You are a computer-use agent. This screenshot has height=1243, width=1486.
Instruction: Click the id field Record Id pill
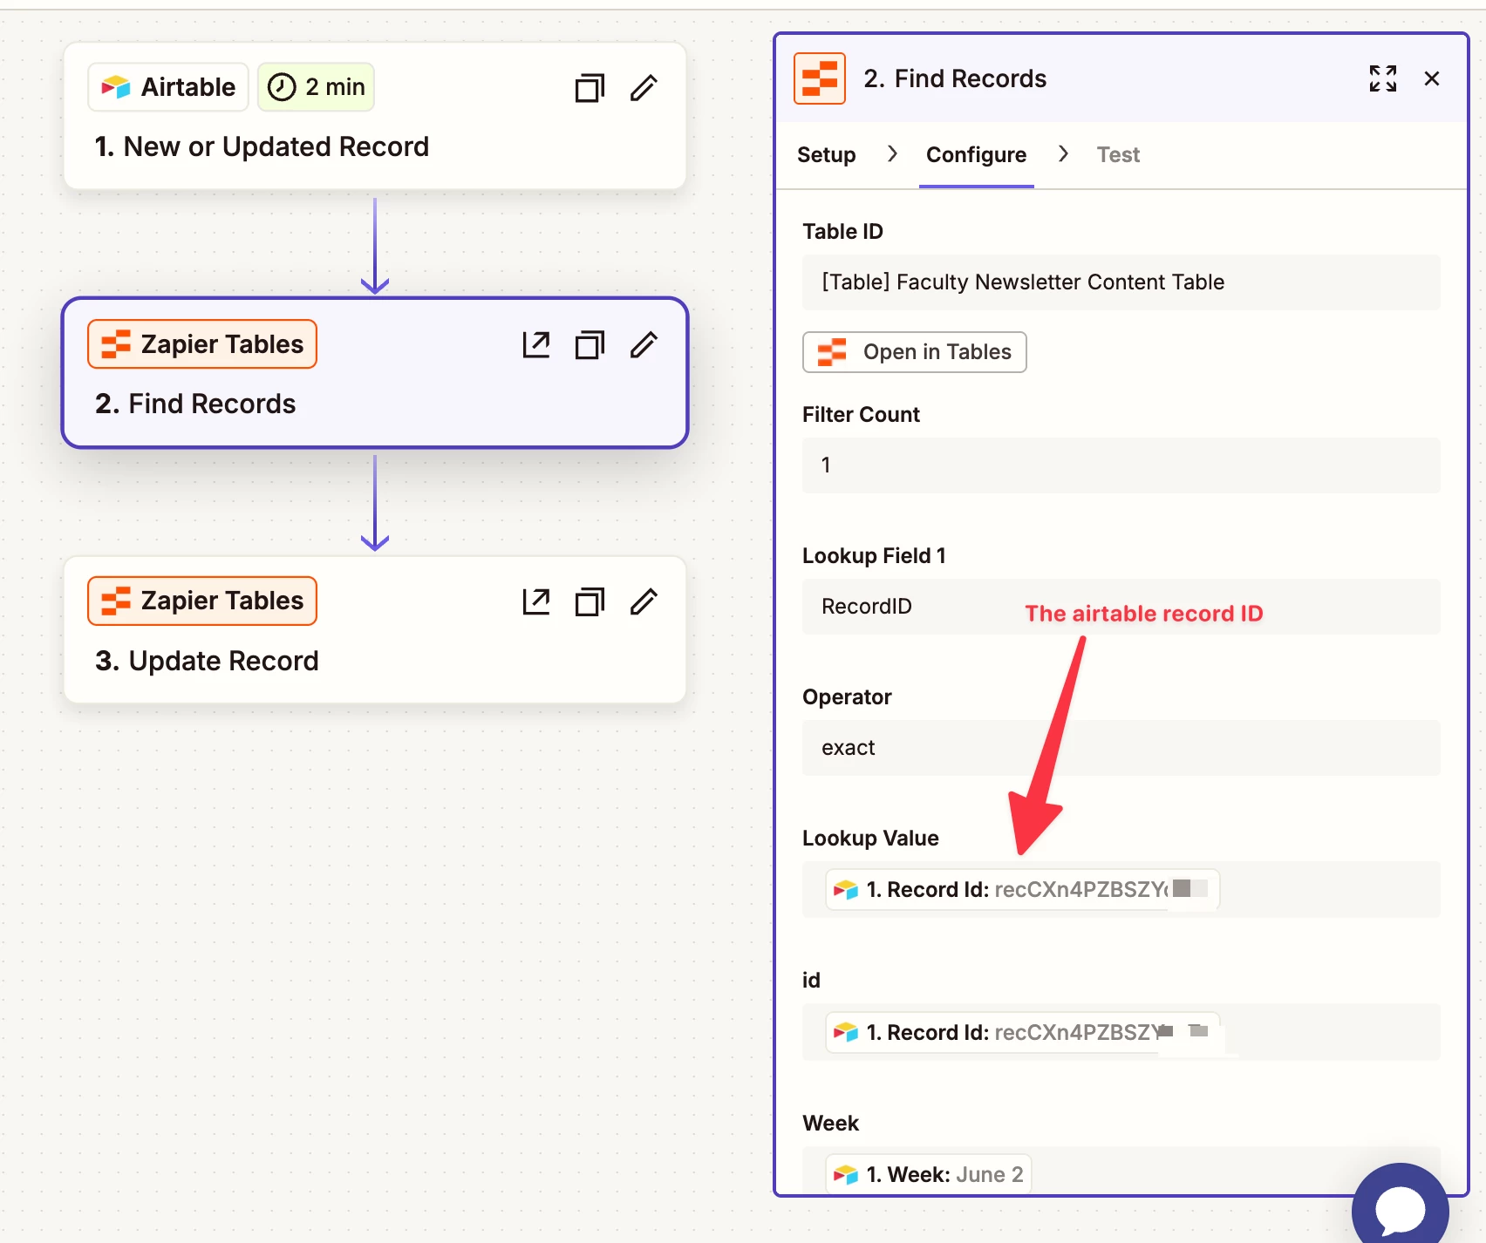click(x=1022, y=1032)
